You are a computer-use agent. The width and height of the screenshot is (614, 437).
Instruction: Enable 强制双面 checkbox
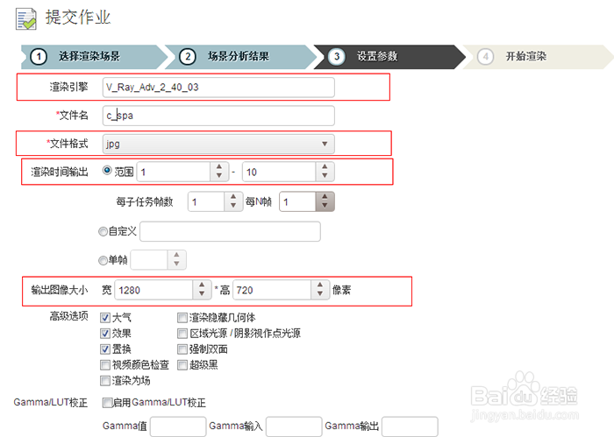coord(182,349)
